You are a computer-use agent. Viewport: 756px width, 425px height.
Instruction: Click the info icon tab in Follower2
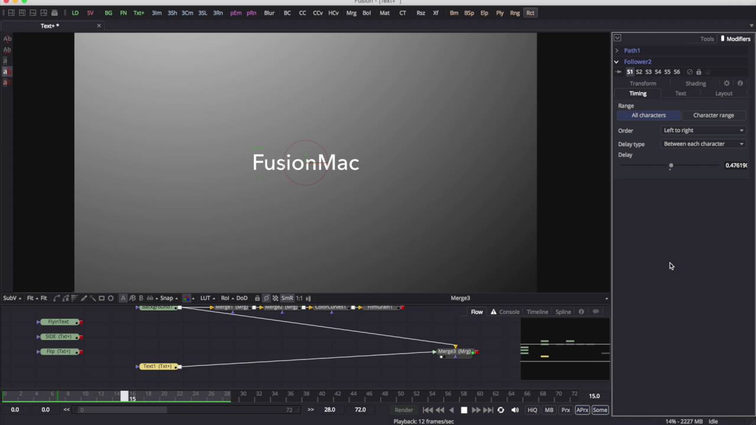click(x=740, y=83)
